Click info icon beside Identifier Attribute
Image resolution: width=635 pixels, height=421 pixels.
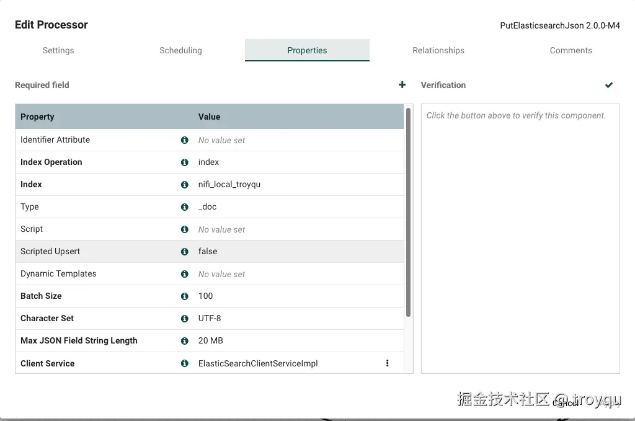tap(184, 140)
